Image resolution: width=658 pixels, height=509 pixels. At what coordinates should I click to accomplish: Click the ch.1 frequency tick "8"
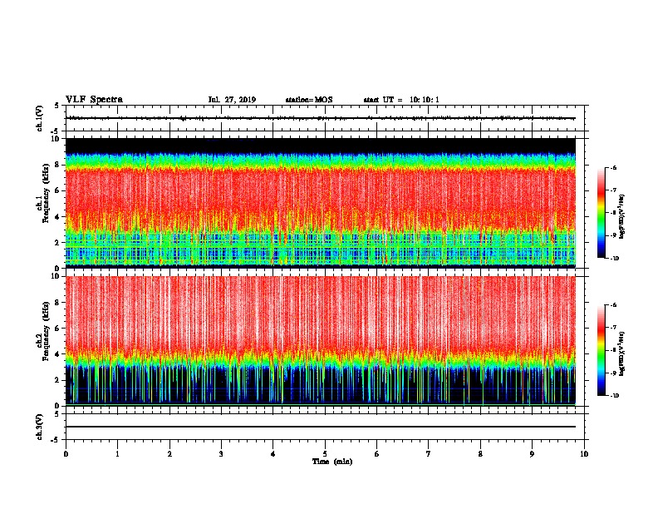coord(57,165)
